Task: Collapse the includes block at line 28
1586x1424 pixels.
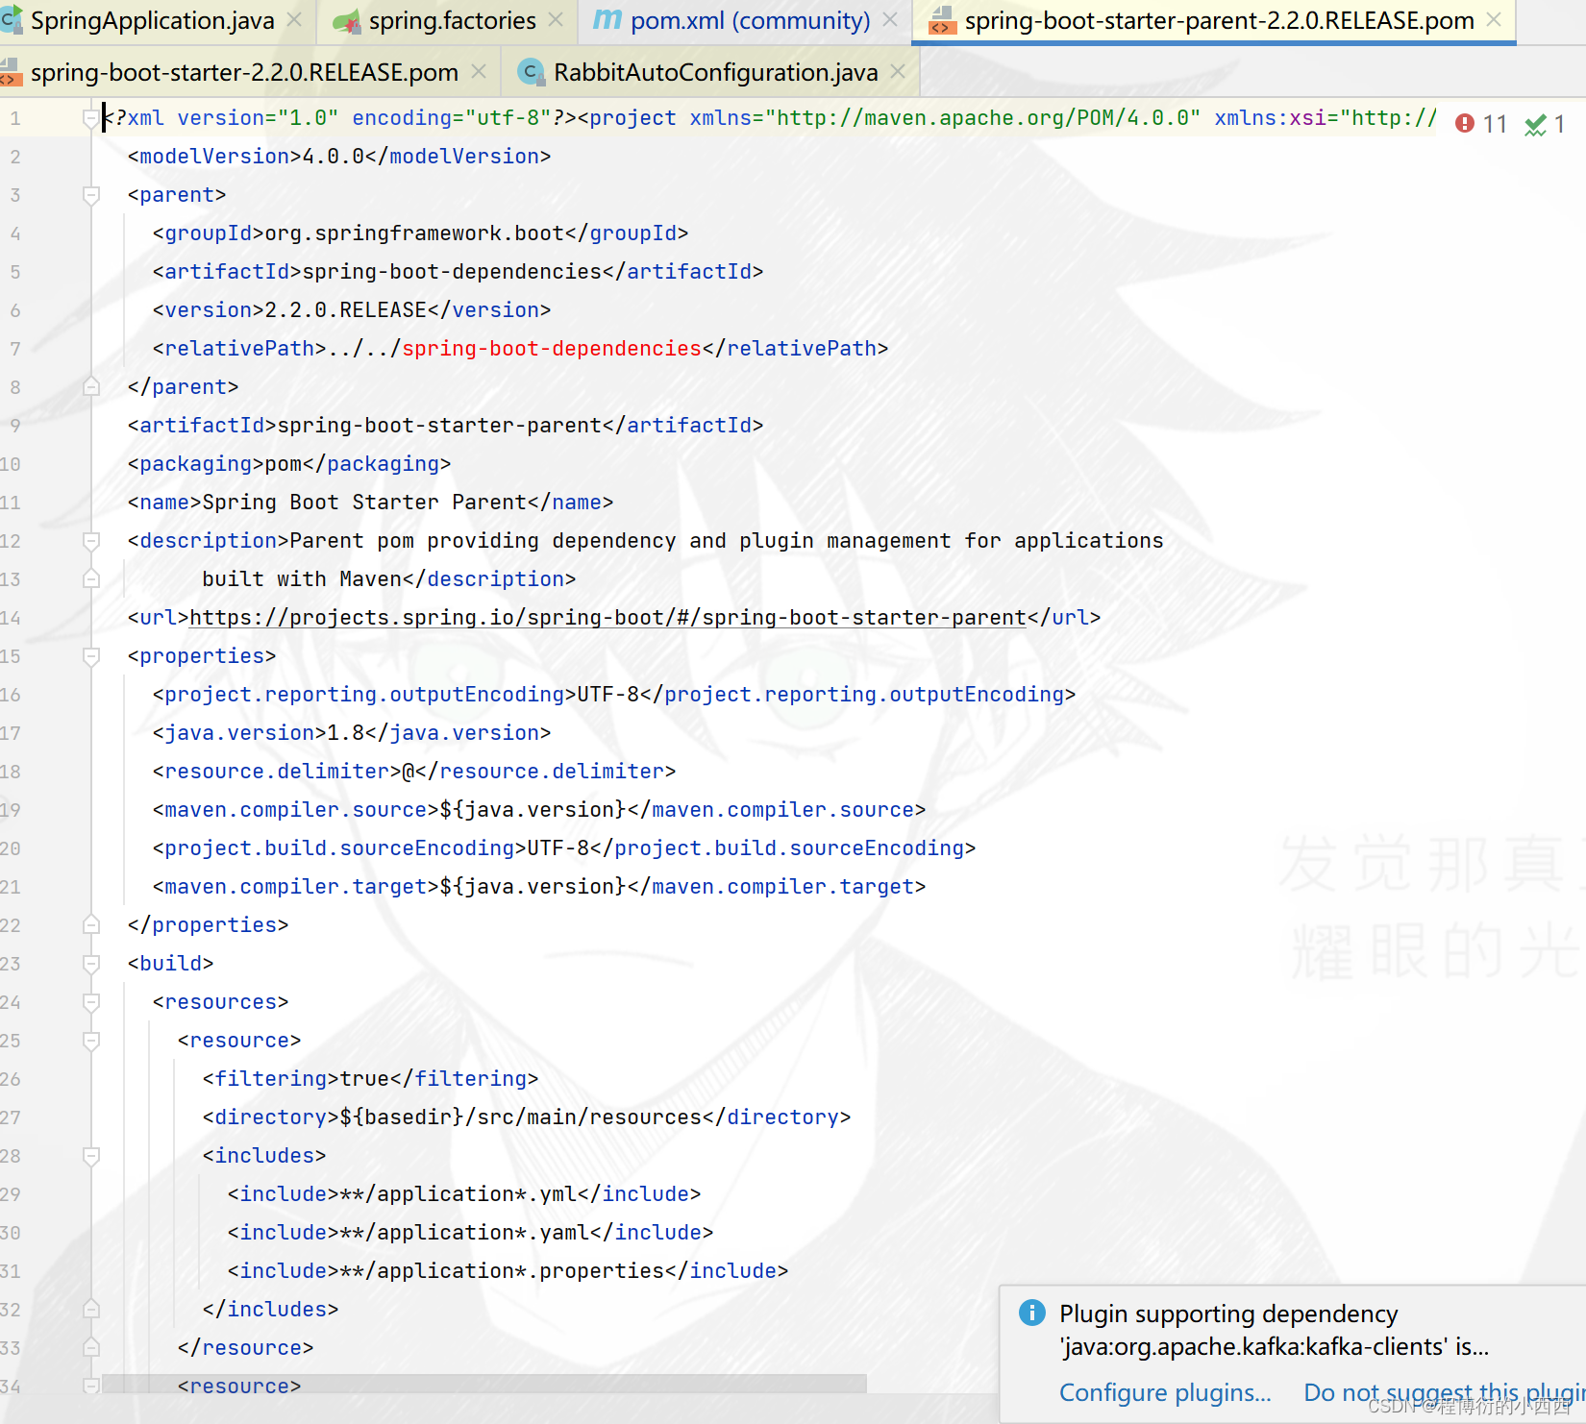Action: (x=91, y=1156)
